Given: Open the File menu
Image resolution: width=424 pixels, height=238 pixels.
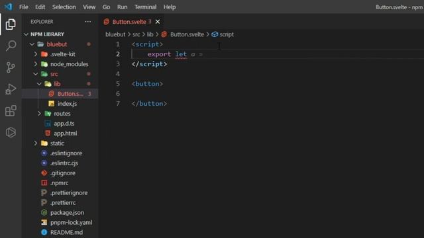Looking at the screenshot, I should (24, 7).
